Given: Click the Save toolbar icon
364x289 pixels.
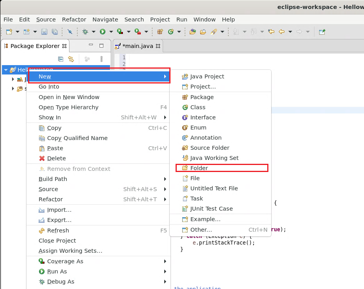Looking at the screenshot, I should (x=44, y=32).
